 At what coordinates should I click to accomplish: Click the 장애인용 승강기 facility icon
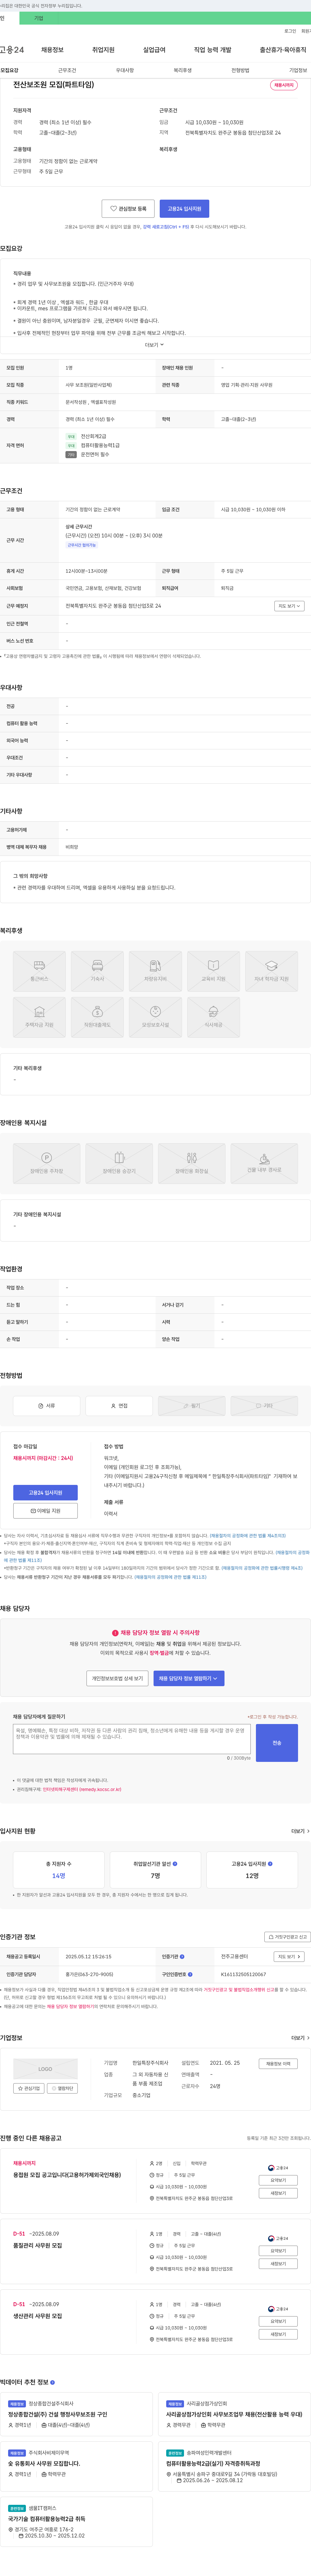(x=119, y=1163)
